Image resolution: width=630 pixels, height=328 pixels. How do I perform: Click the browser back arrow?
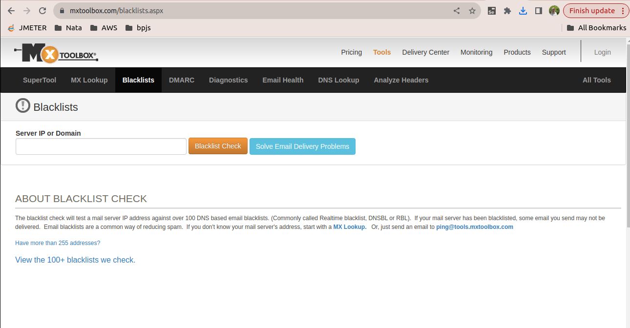coord(11,11)
